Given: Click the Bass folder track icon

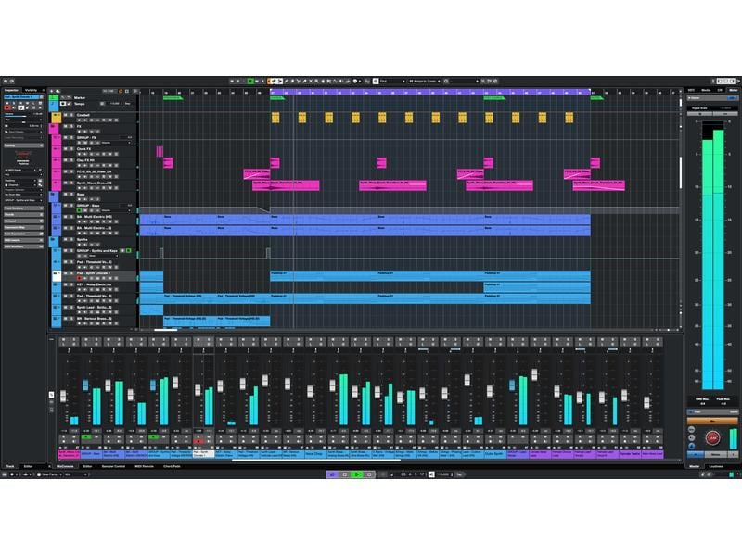Looking at the screenshot, I should point(54,195).
